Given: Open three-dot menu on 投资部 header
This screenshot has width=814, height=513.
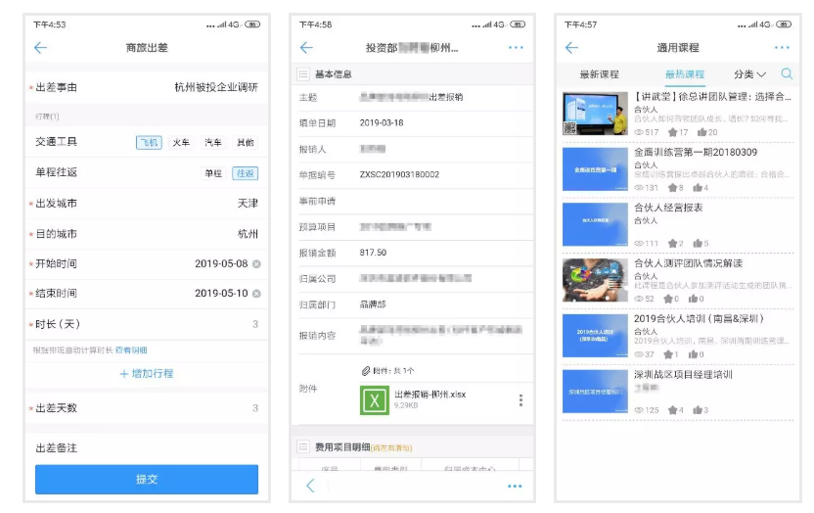Looking at the screenshot, I should (516, 48).
